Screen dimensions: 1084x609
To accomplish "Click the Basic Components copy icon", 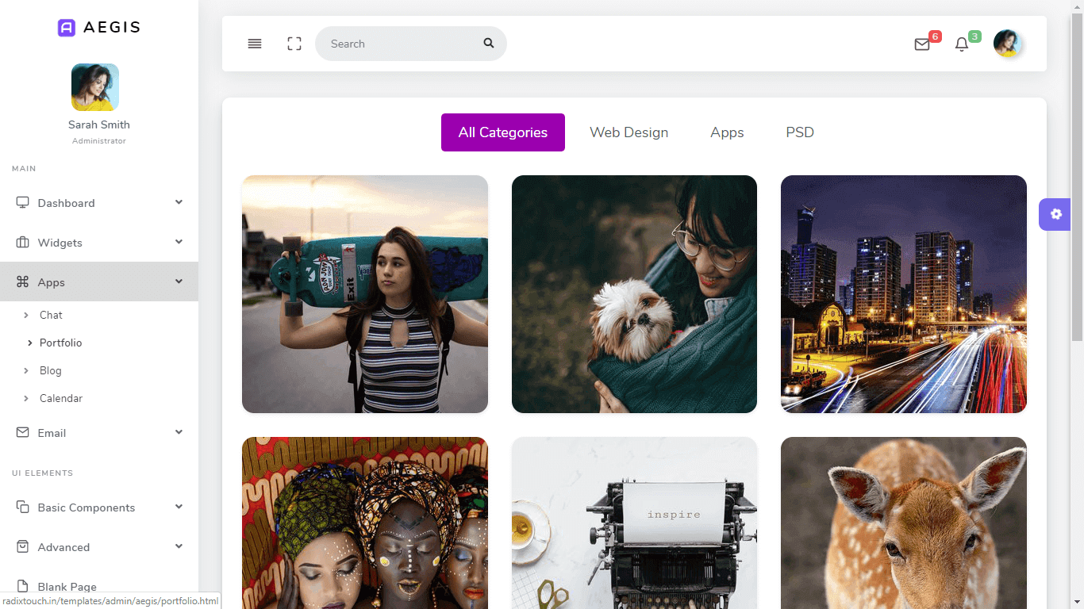I will 22,507.
